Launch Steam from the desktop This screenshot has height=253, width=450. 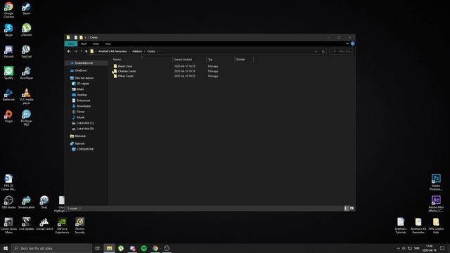coord(26,8)
